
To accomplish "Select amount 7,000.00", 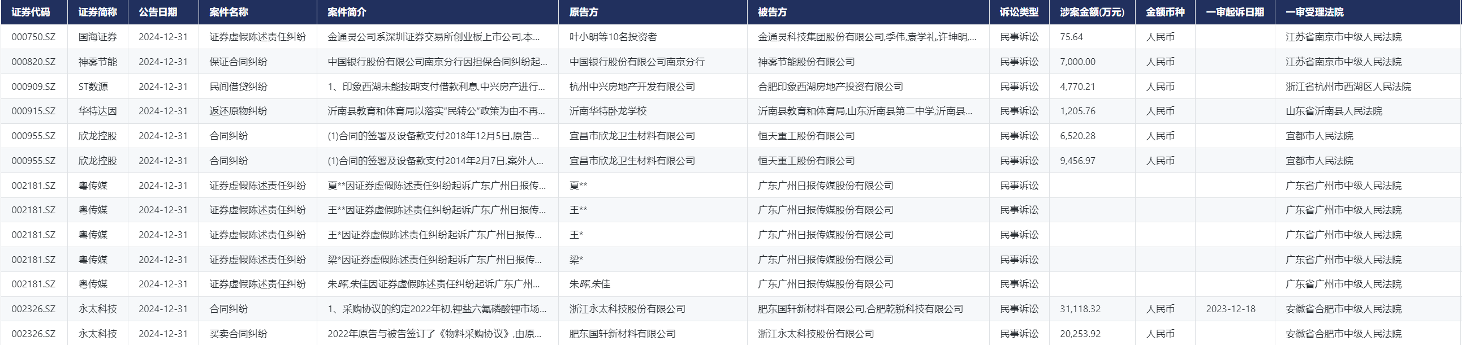I will [1078, 62].
